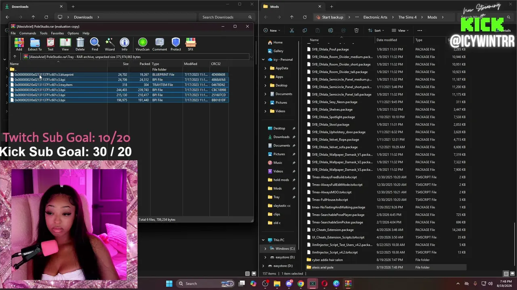This screenshot has width=517, height=290.
Task: Show hidden system tray icons
Action: [x=458, y=284]
